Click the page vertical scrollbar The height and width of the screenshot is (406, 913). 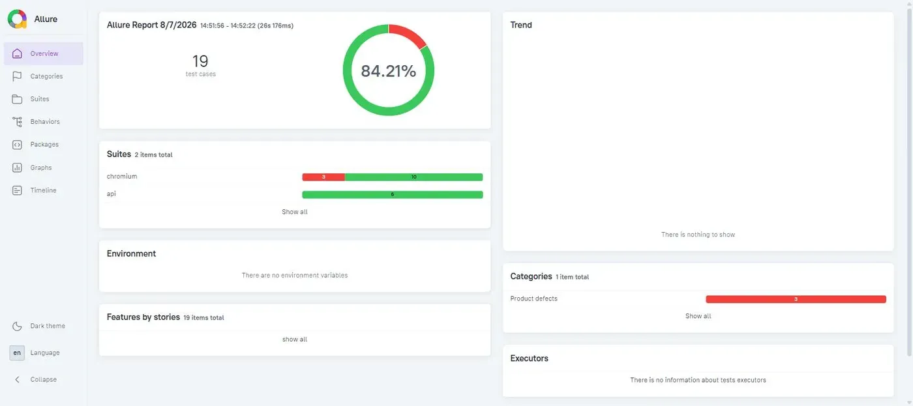click(909, 182)
